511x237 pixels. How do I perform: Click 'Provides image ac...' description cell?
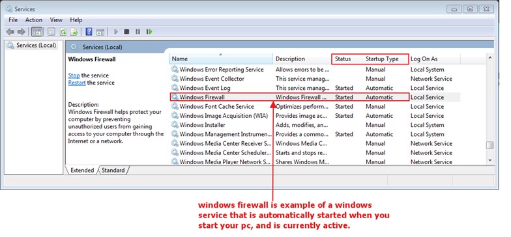(301, 116)
